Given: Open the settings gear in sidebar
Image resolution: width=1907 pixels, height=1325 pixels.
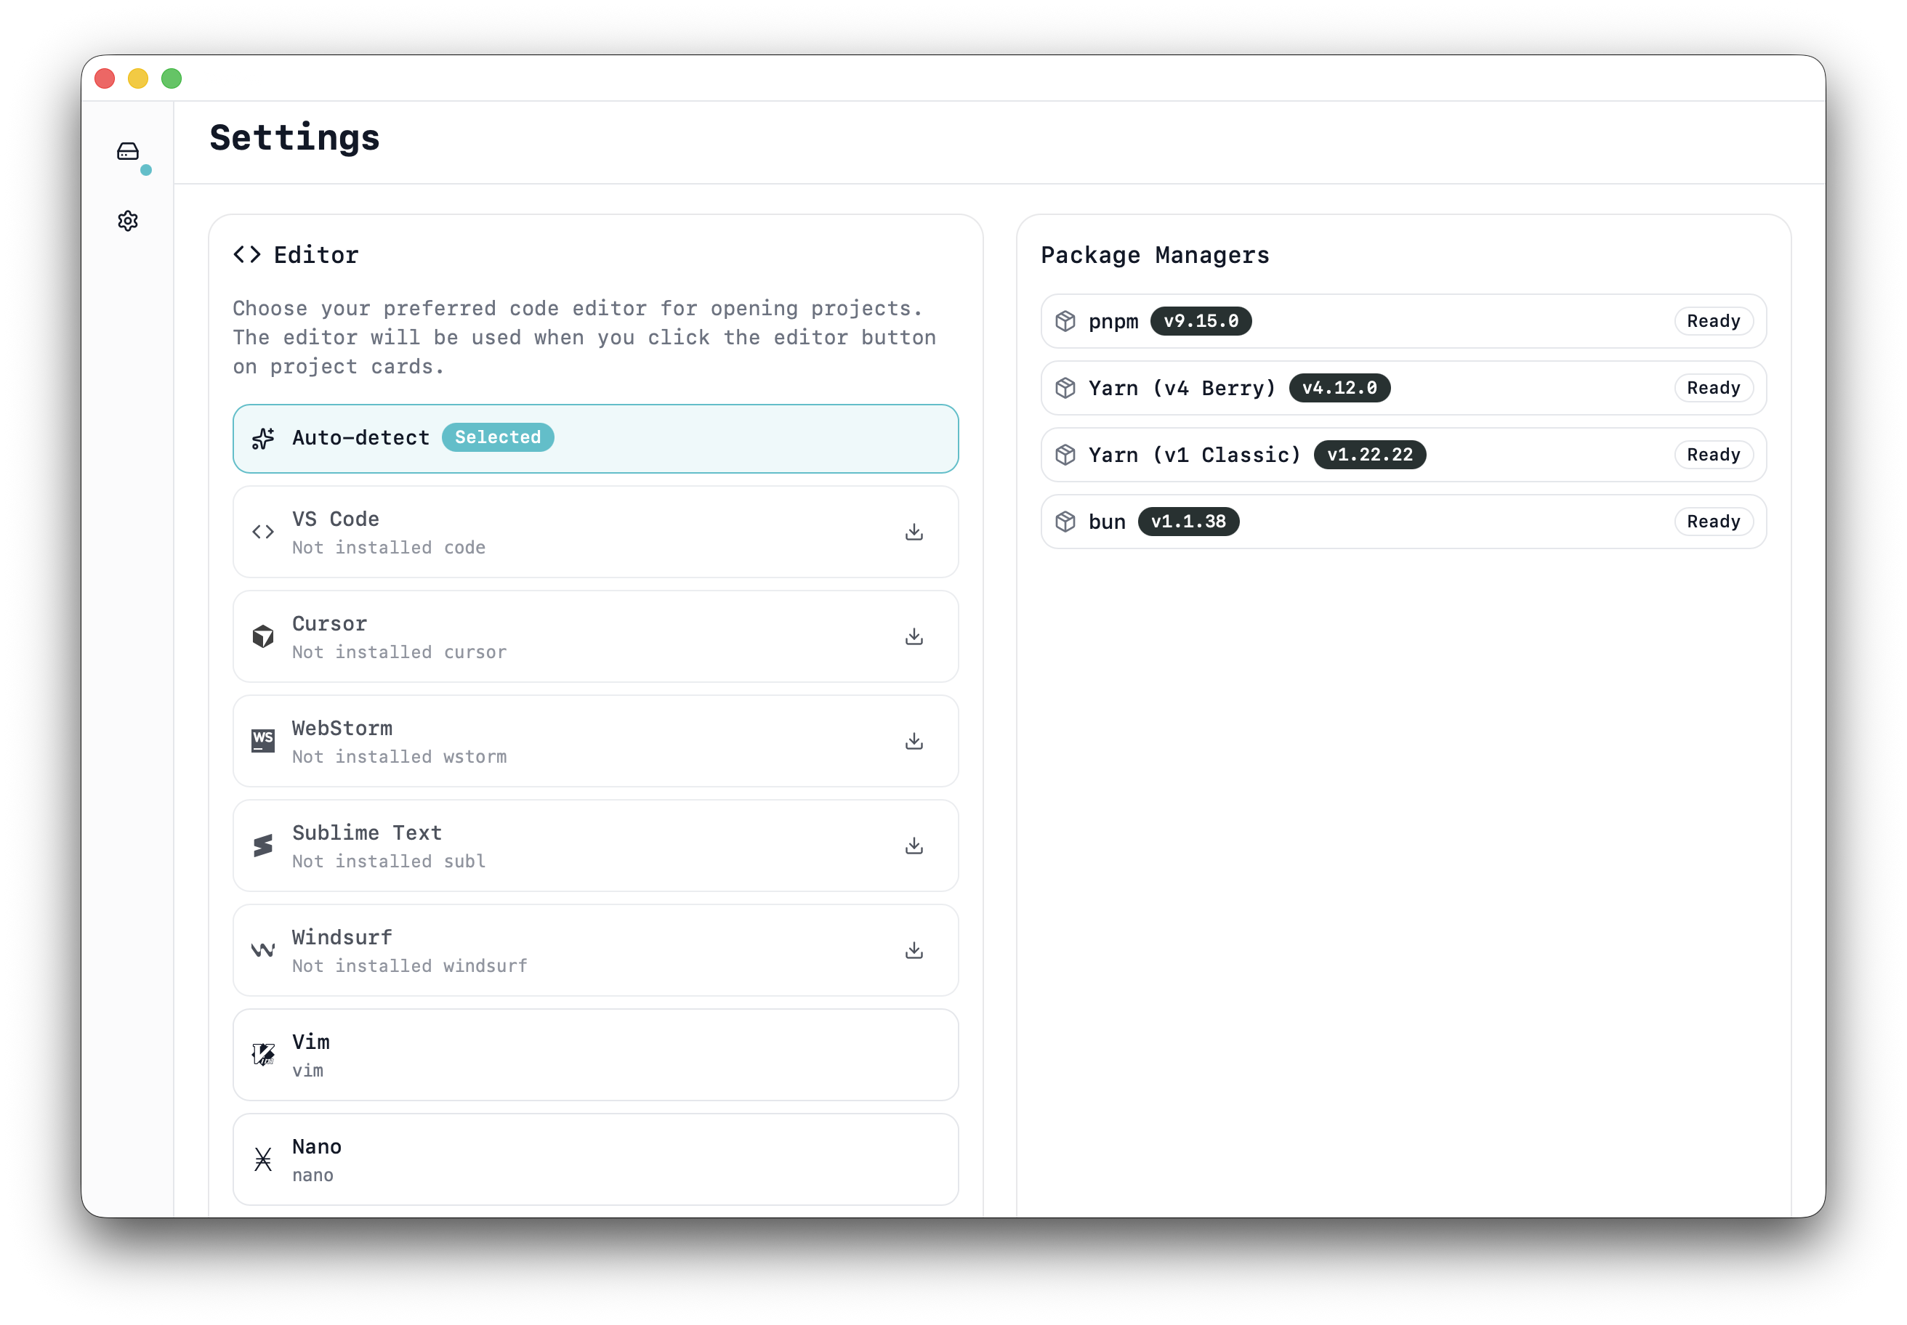Looking at the screenshot, I should point(128,221).
